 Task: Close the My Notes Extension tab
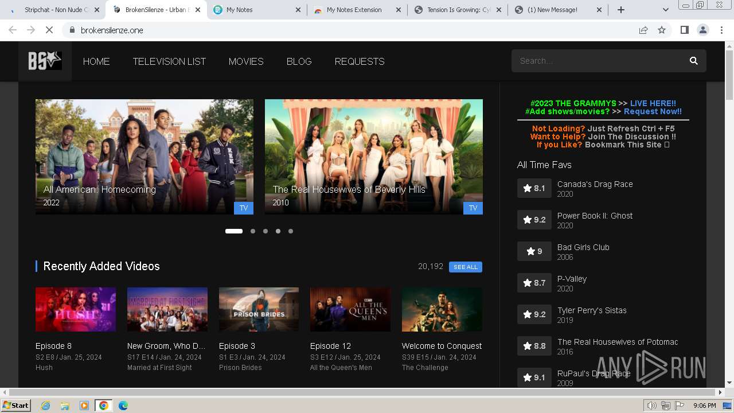click(x=399, y=10)
